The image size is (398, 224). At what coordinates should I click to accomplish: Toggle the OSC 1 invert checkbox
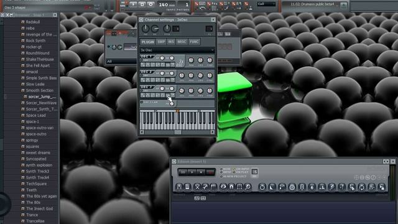point(141,60)
